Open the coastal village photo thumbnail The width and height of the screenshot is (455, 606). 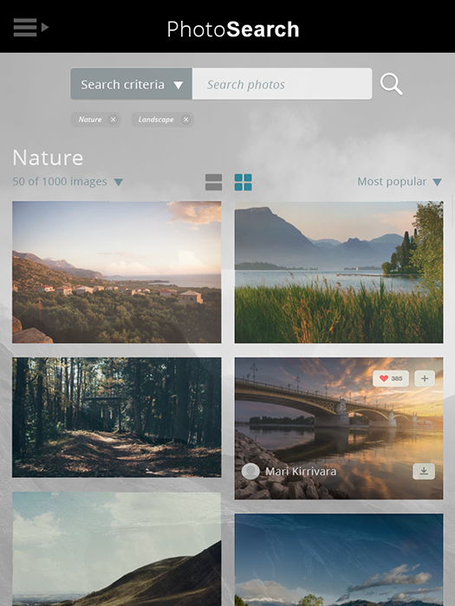point(117,272)
